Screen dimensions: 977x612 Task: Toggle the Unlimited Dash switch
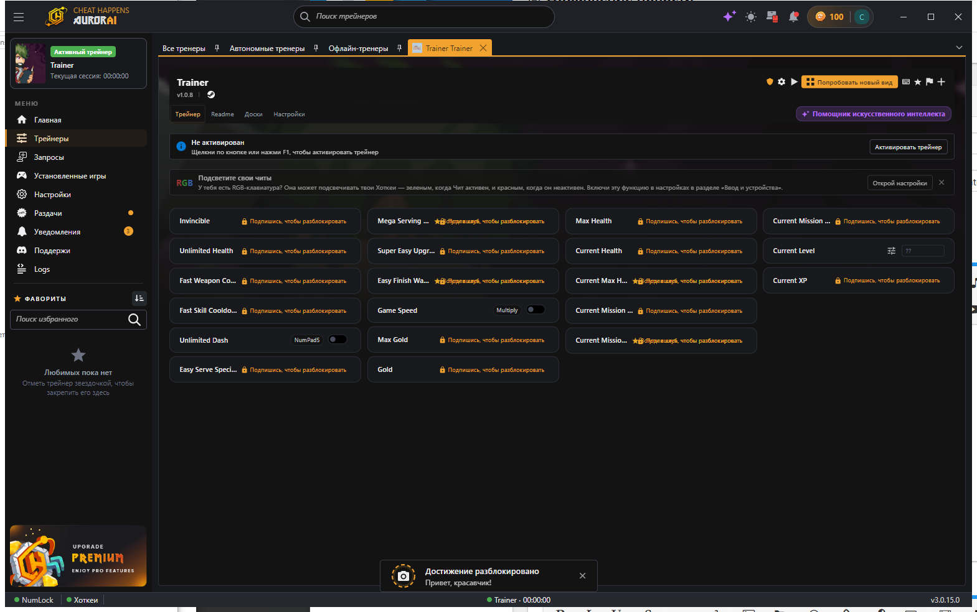[337, 340]
